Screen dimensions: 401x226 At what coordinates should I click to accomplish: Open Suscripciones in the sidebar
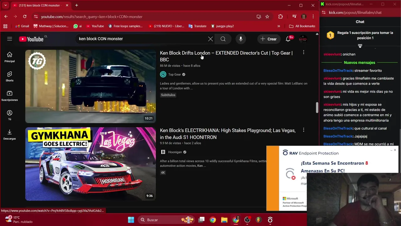click(9, 96)
